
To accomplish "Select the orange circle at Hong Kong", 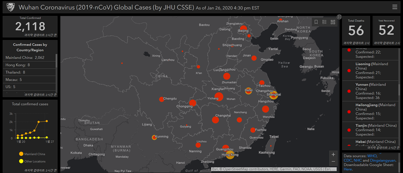I will point(230,155).
